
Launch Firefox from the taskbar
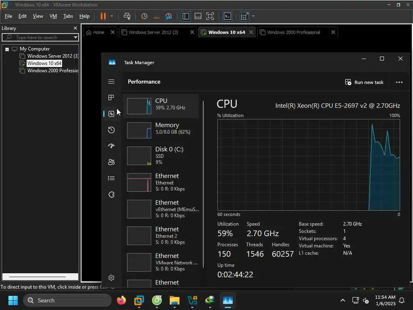tap(121, 300)
